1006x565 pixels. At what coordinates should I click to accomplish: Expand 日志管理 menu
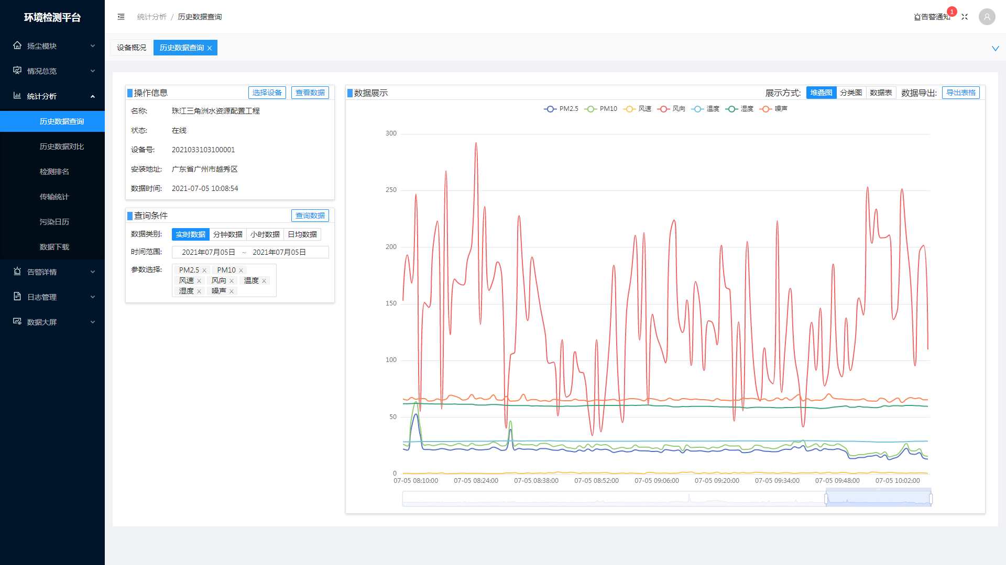click(x=93, y=297)
